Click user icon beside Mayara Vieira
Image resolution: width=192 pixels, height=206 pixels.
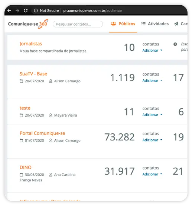[51, 115]
